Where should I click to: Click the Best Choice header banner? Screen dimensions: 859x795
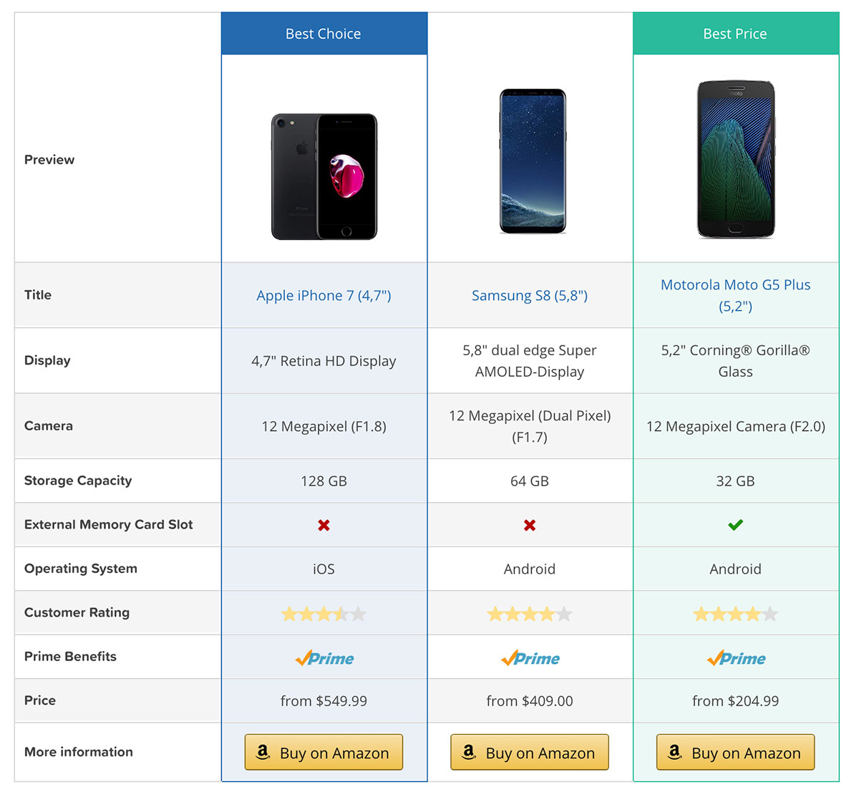coord(324,34)
